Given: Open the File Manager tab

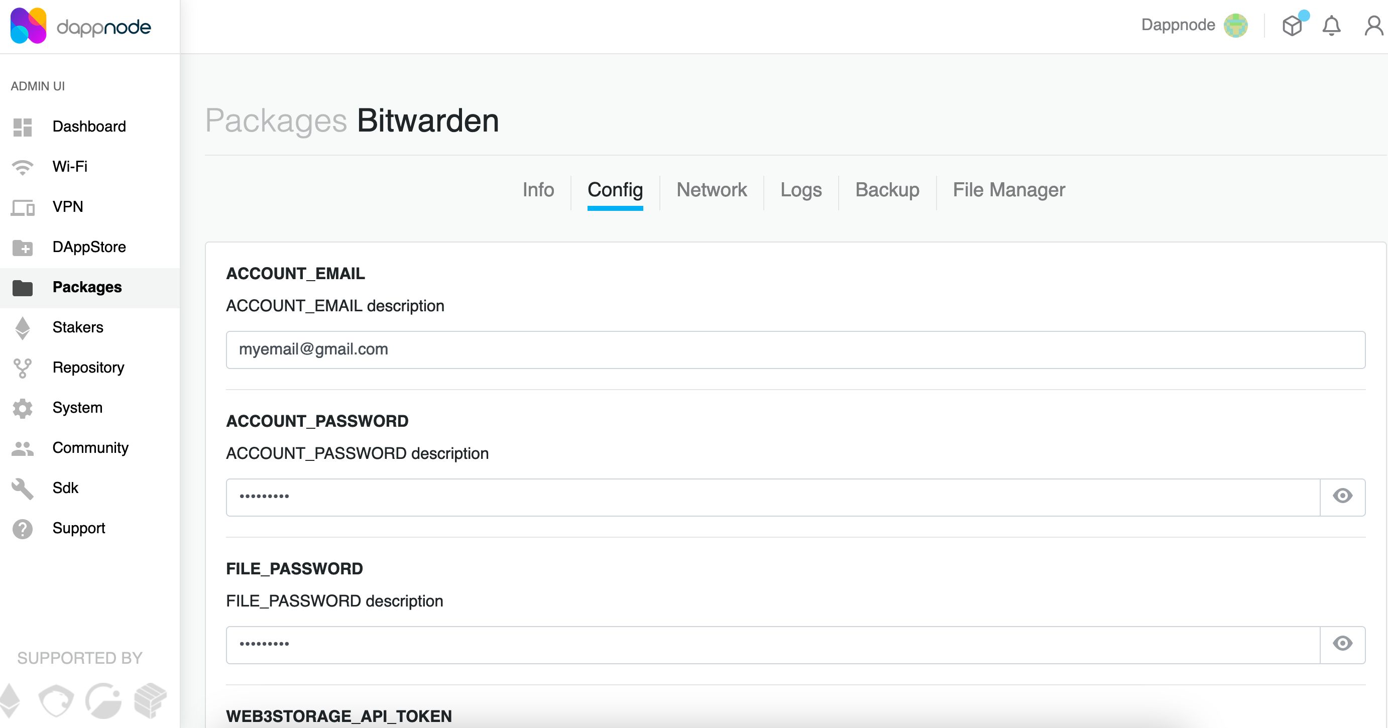Looking at the screenshot, I should tap(1009, 190).
